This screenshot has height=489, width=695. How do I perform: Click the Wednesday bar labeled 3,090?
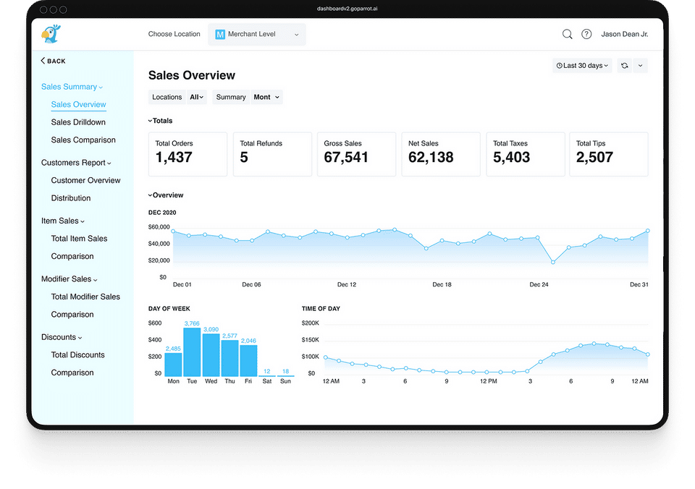211,355
